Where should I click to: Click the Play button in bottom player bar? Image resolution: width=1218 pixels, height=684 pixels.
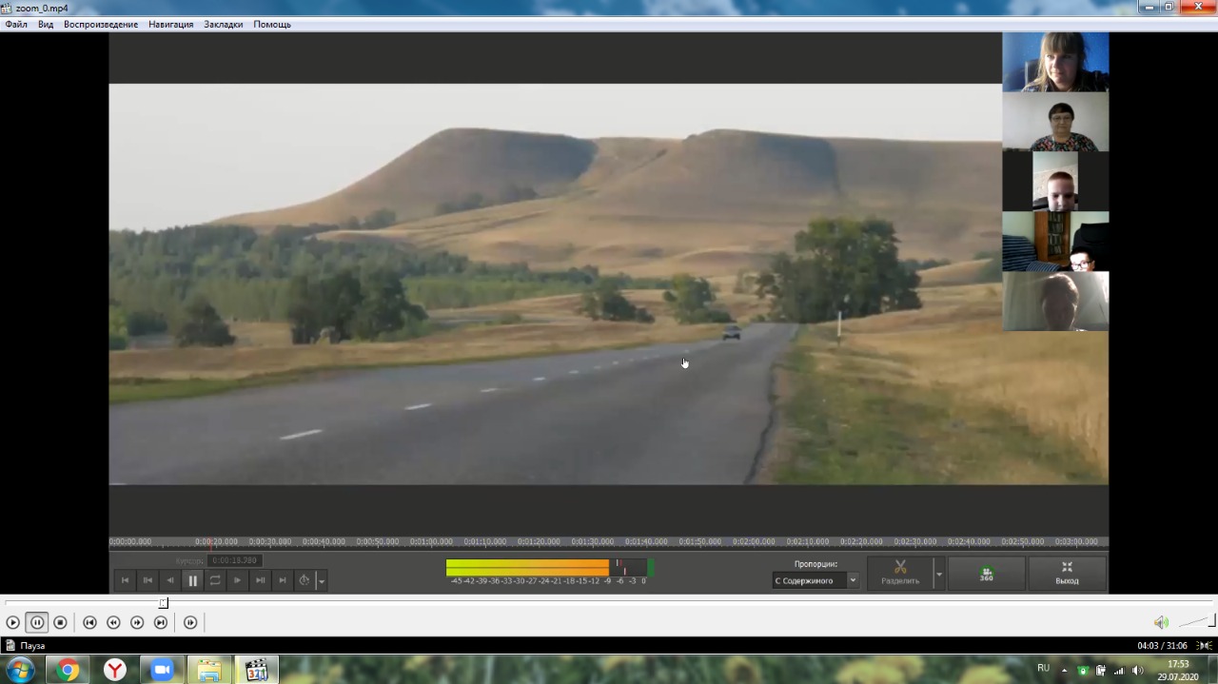[x=12, y=622]
